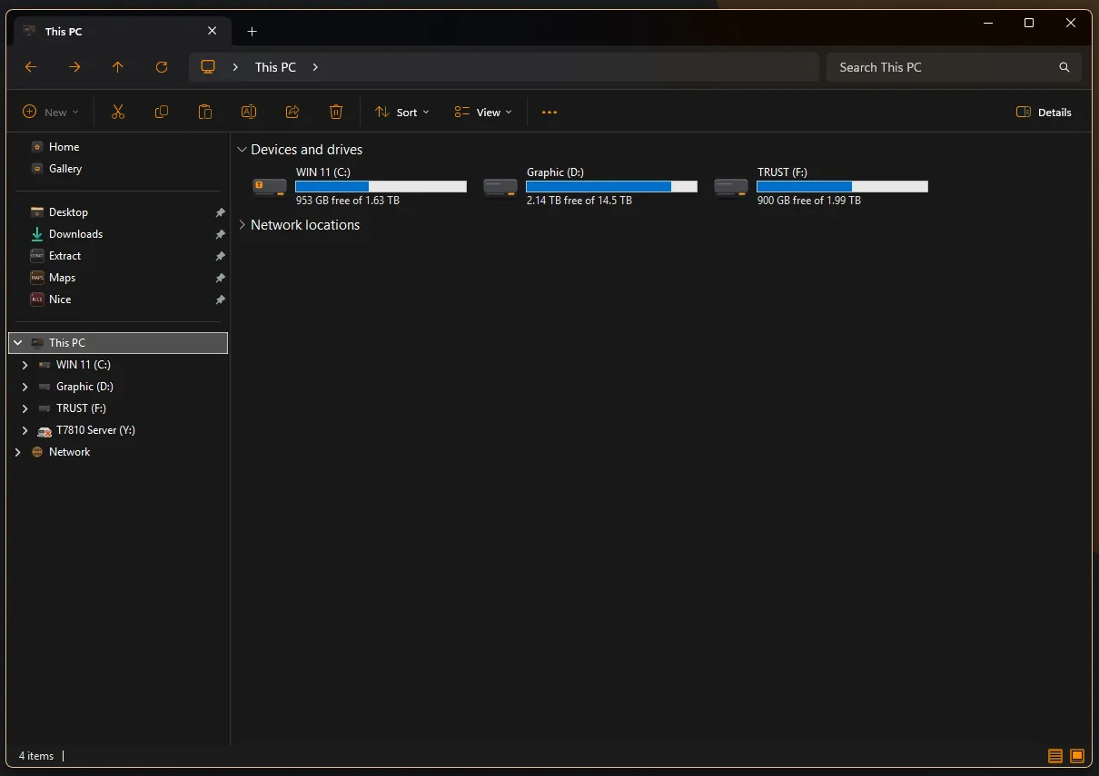
Task: Click the Copy icon in toolbar
Action: 162,112
